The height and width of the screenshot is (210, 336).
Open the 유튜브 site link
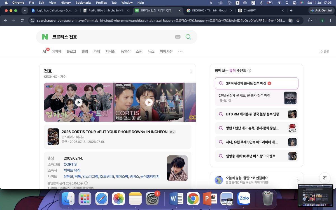(68, 176)
